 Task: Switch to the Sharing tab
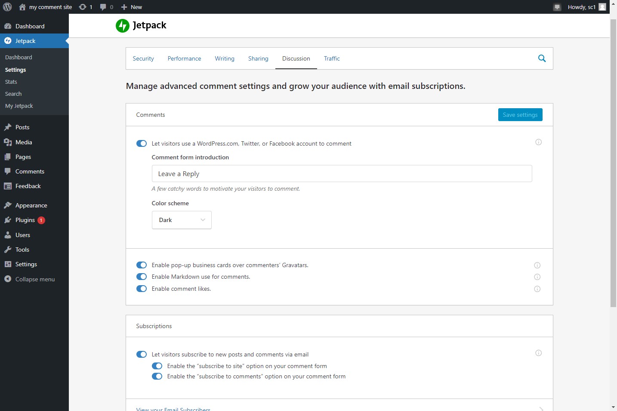point(258,58)
